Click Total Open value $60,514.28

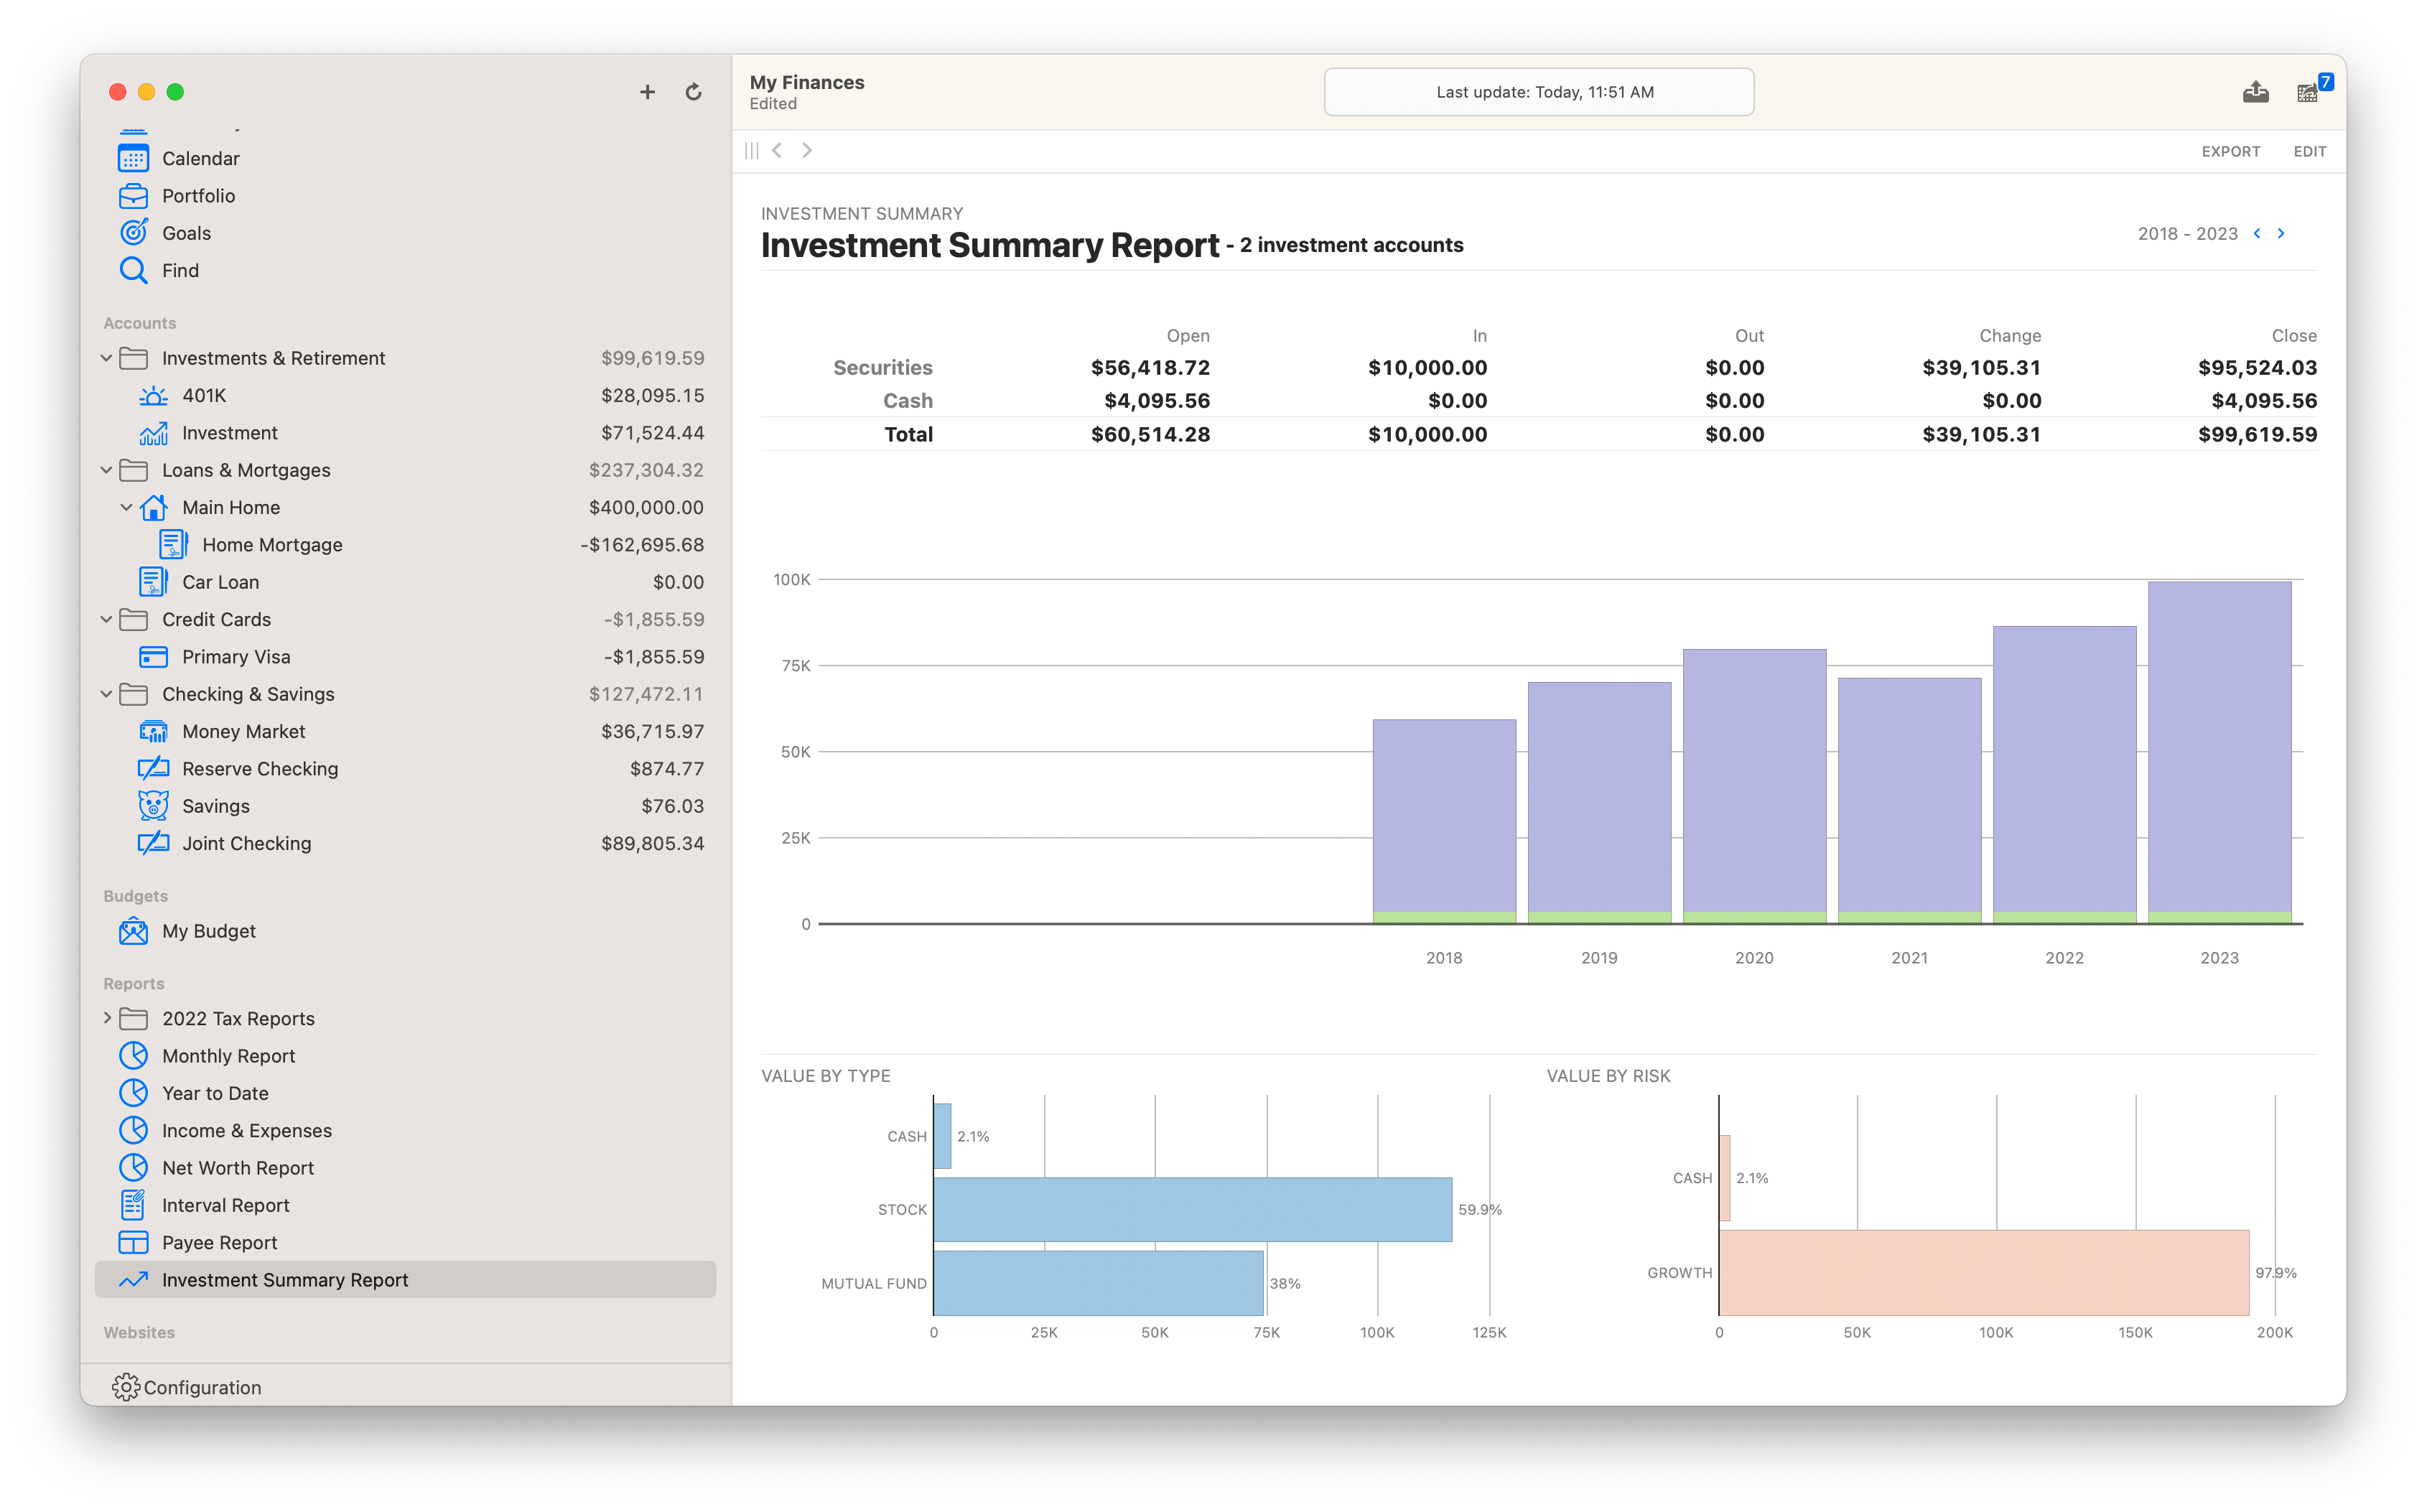[x=1150, y=435]
